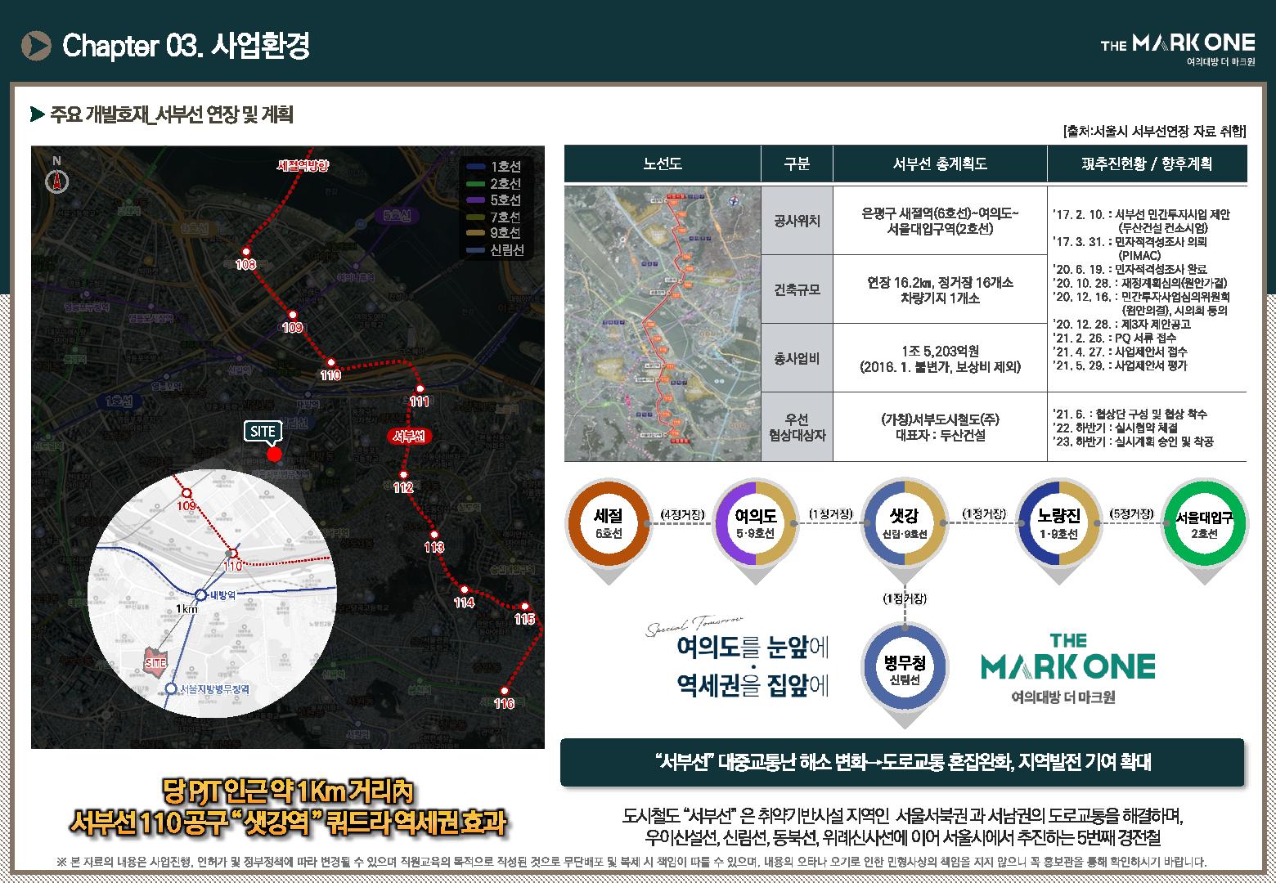
Task: Click the source citation 출처 text
Action: click(1153, 131)
